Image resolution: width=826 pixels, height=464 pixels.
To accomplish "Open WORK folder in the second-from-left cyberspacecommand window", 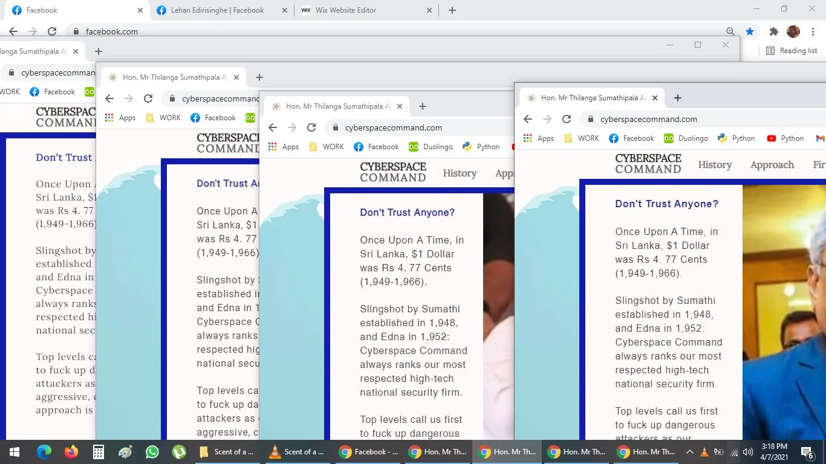I will point(163,118).
